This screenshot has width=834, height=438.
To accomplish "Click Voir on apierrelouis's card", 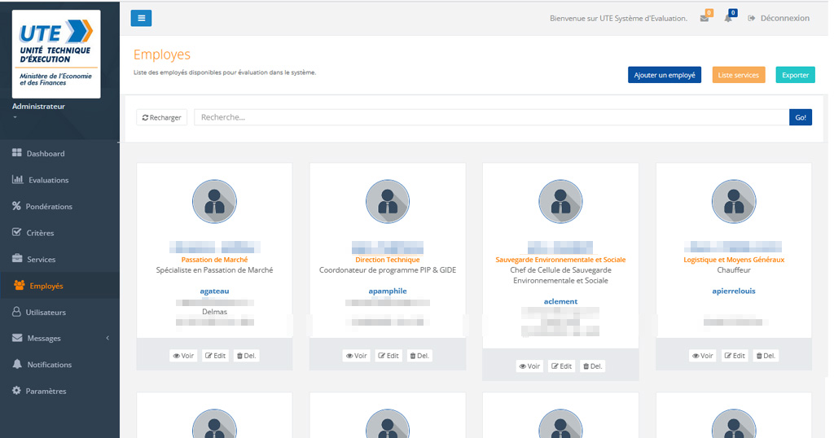I will click(703, 356).
